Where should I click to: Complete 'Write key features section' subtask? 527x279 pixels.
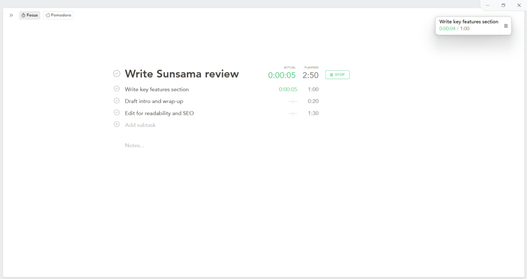coord(117,89)
